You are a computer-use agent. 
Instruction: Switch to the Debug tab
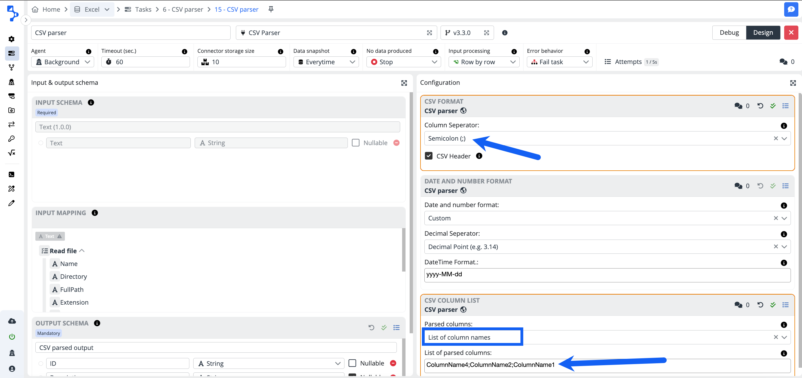coord(729,33)
